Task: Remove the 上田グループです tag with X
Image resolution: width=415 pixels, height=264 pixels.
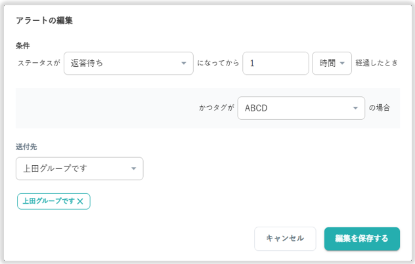Action: (x=80, y=202)
